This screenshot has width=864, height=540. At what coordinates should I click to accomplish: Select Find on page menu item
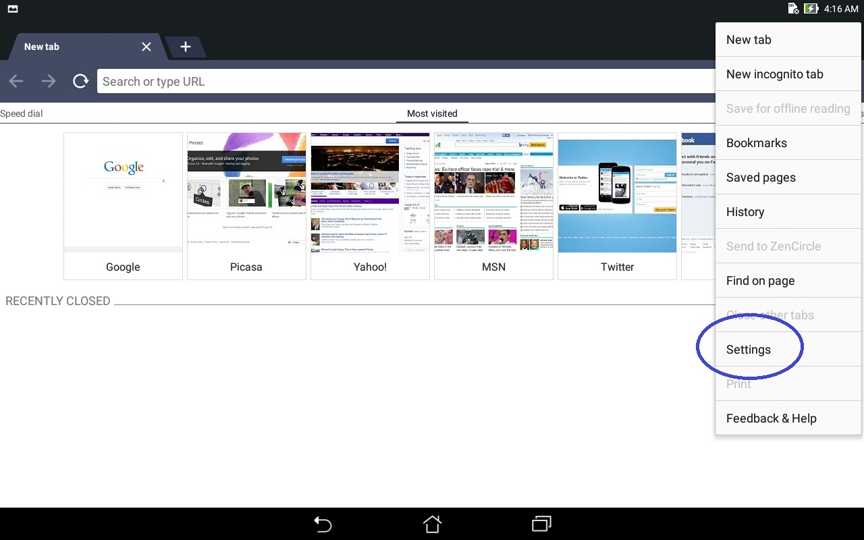click(x=788, y=281)
